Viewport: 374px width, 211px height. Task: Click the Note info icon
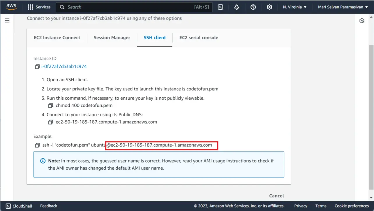click(x=43, y=161)
